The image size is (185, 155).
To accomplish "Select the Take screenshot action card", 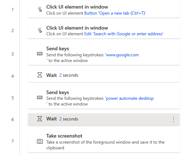I will pos(104,141).
